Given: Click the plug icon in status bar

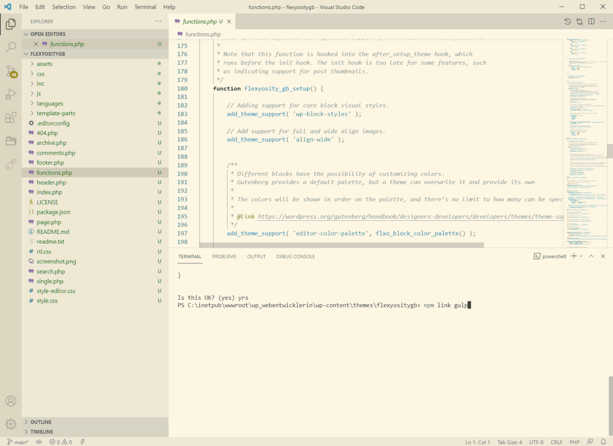Looking at the screenshot, I should pyautogui.click(x=83, y=442).
